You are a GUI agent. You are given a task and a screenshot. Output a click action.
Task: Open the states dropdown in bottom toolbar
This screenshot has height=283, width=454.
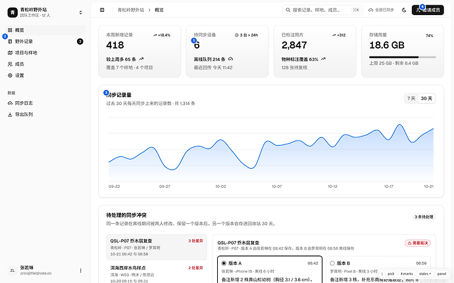(x=425, y=274)
